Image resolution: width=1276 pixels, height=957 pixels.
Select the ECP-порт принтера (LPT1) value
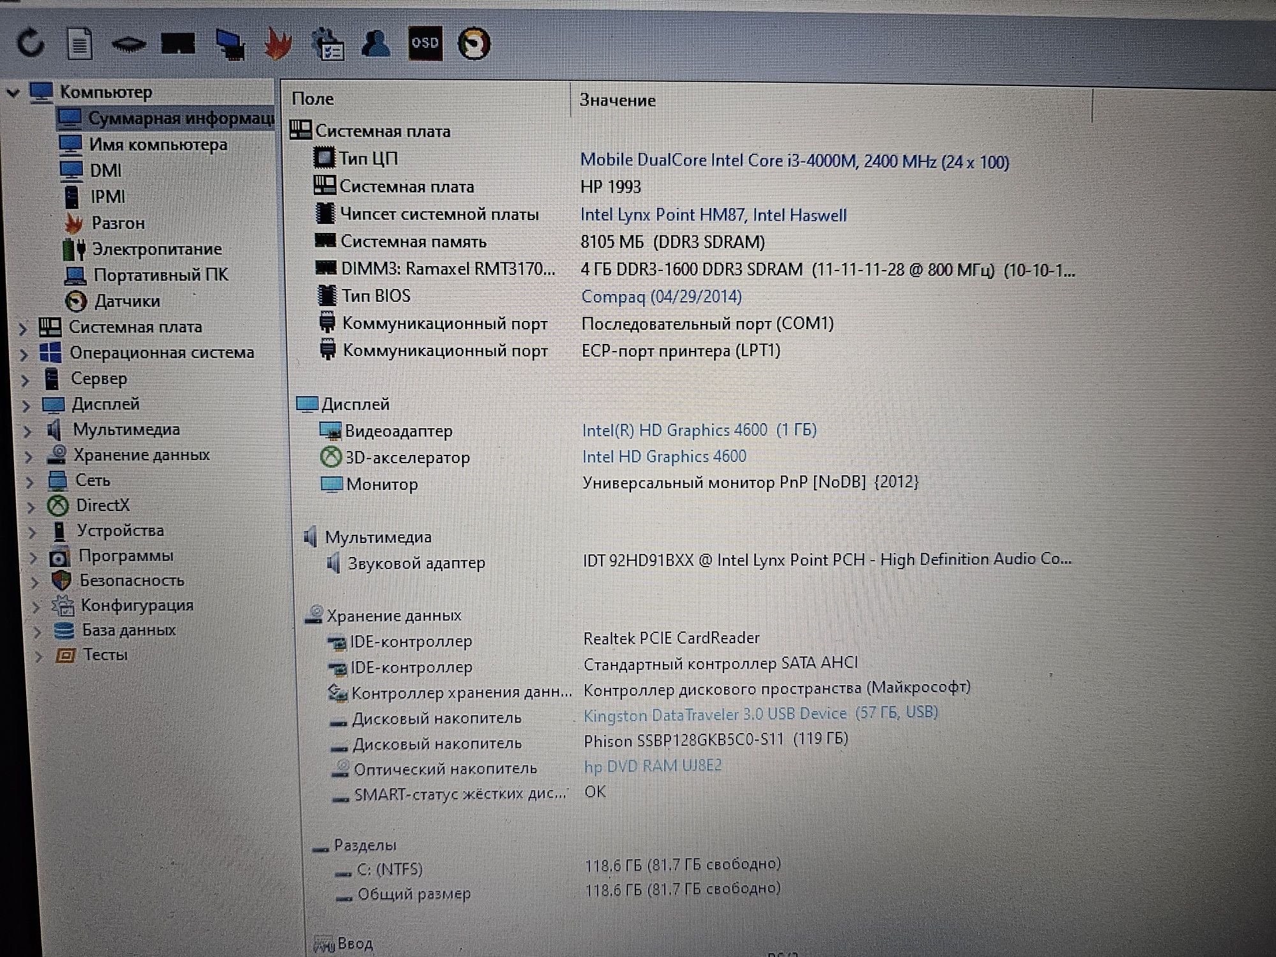(x=681, y=351)
